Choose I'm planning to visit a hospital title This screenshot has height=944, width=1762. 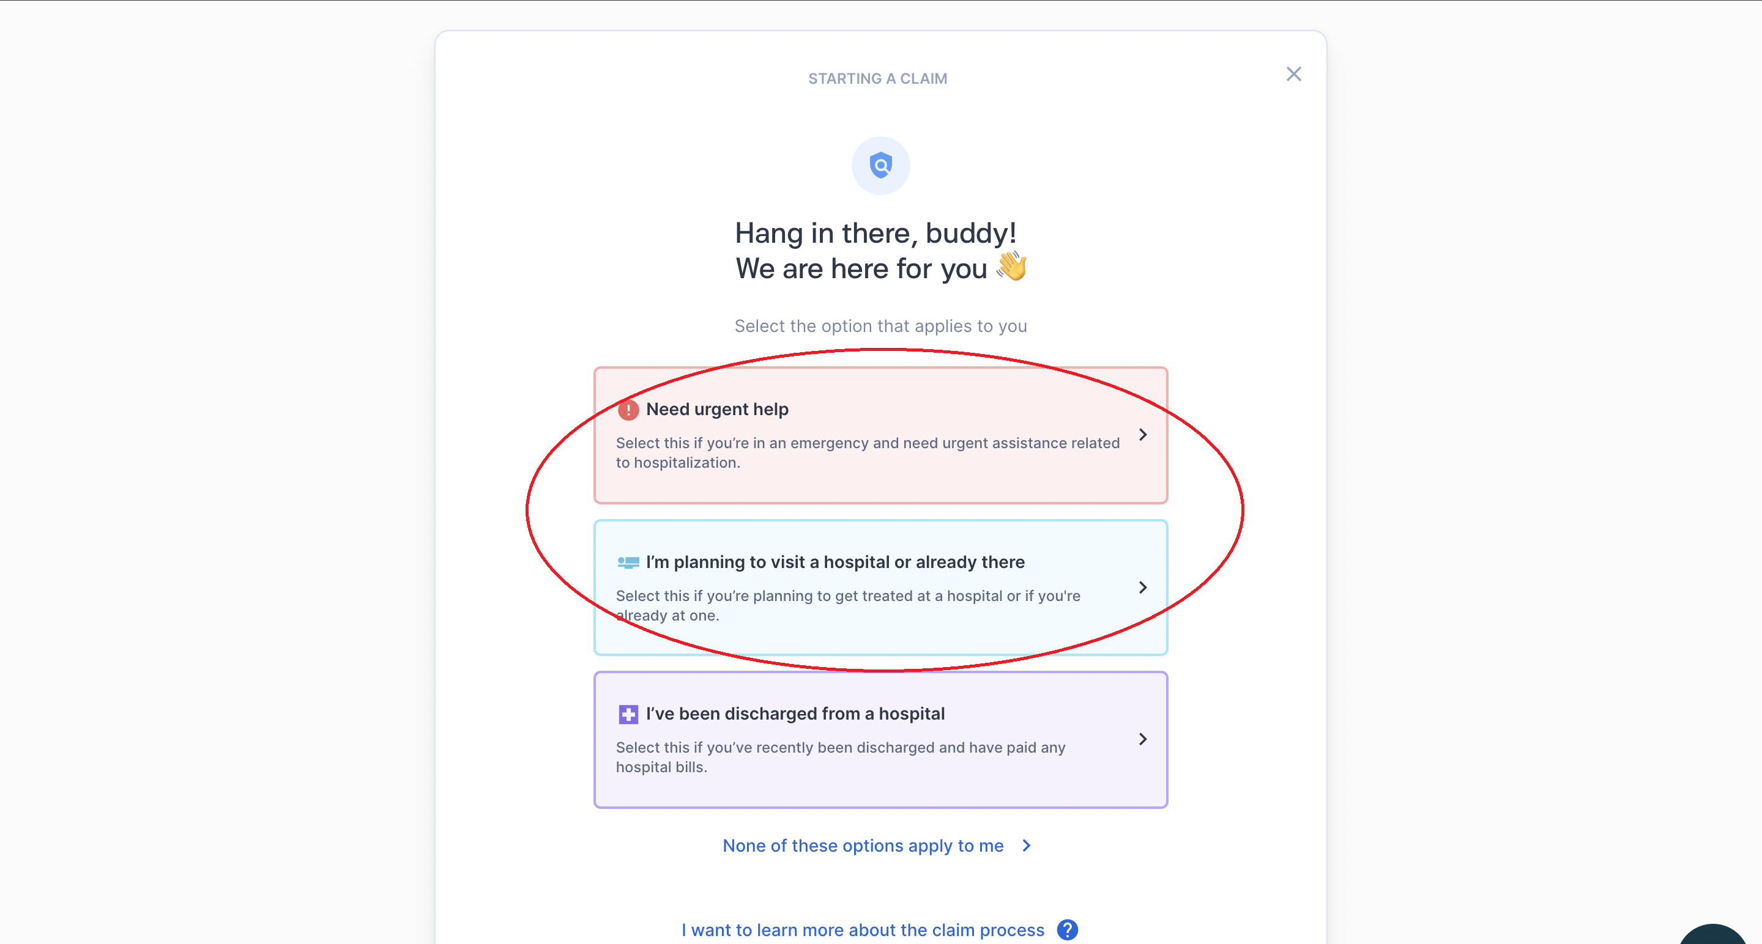pyautogui.click(x=835, y=562)
